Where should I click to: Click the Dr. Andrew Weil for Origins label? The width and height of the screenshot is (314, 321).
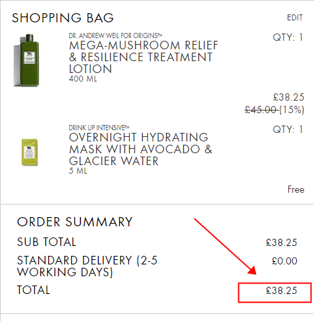tap(115, 36)
